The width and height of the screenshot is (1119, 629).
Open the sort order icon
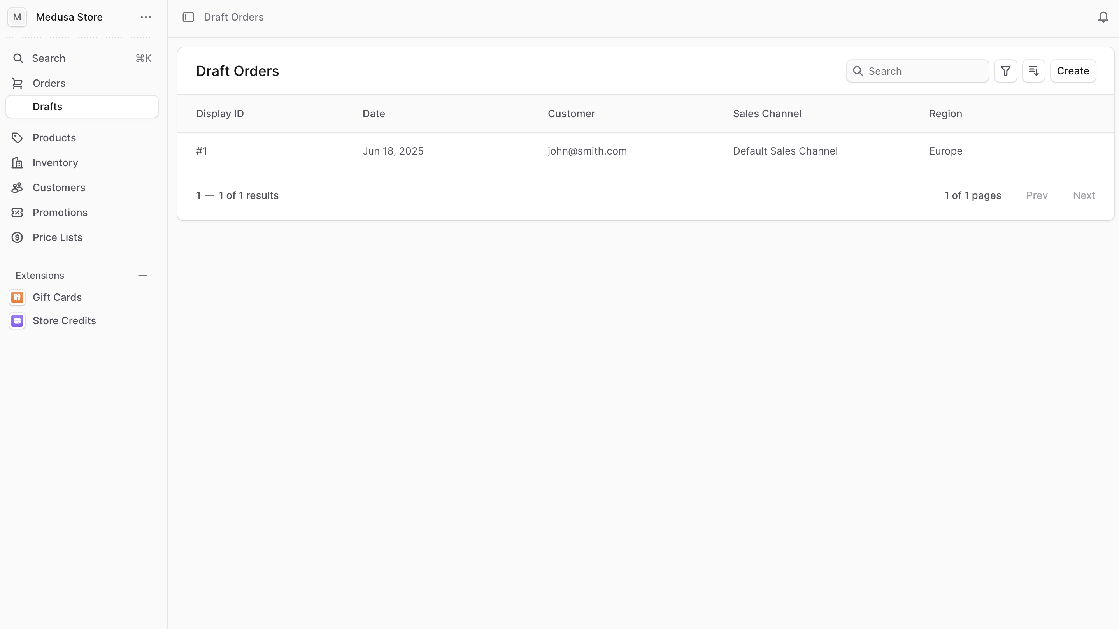pos(1033,71)
